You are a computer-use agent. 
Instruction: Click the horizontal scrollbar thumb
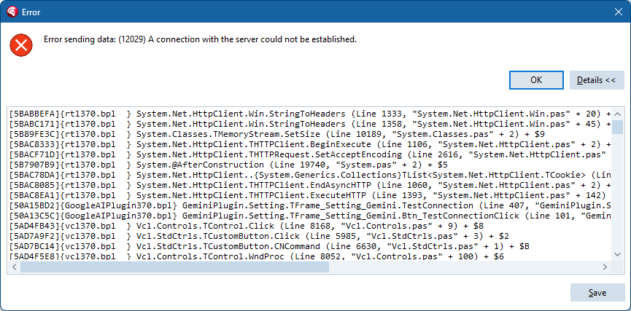click(174, 267)
